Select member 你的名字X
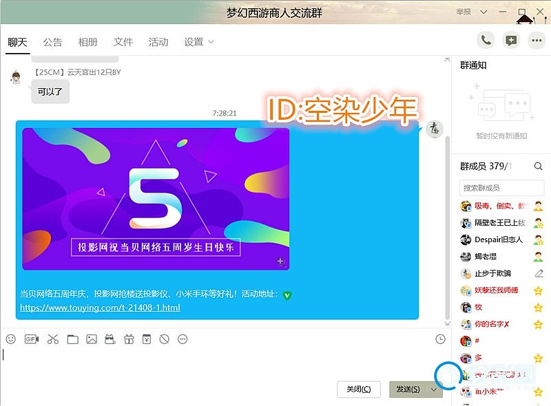 pyautogui.click(x=501, y=324)
